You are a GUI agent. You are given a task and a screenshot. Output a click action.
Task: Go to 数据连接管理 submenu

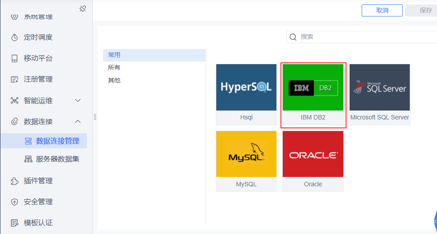click(44, 141)
